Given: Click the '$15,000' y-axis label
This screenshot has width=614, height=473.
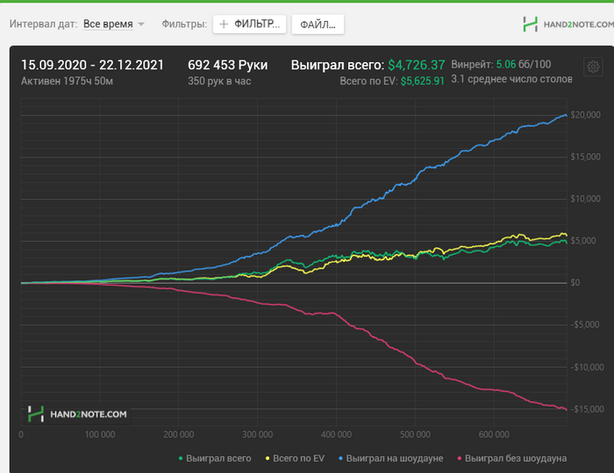Looking at the screenshot, I should click(585, 157).
